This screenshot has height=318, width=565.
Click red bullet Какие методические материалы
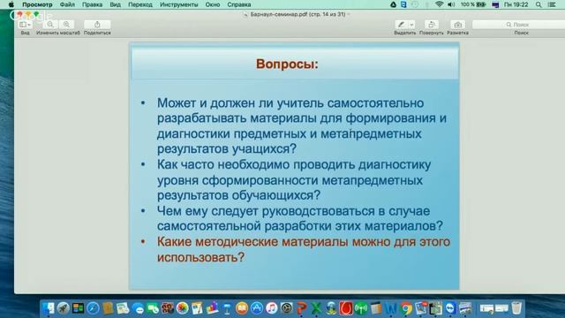click(x=304, y=249)
